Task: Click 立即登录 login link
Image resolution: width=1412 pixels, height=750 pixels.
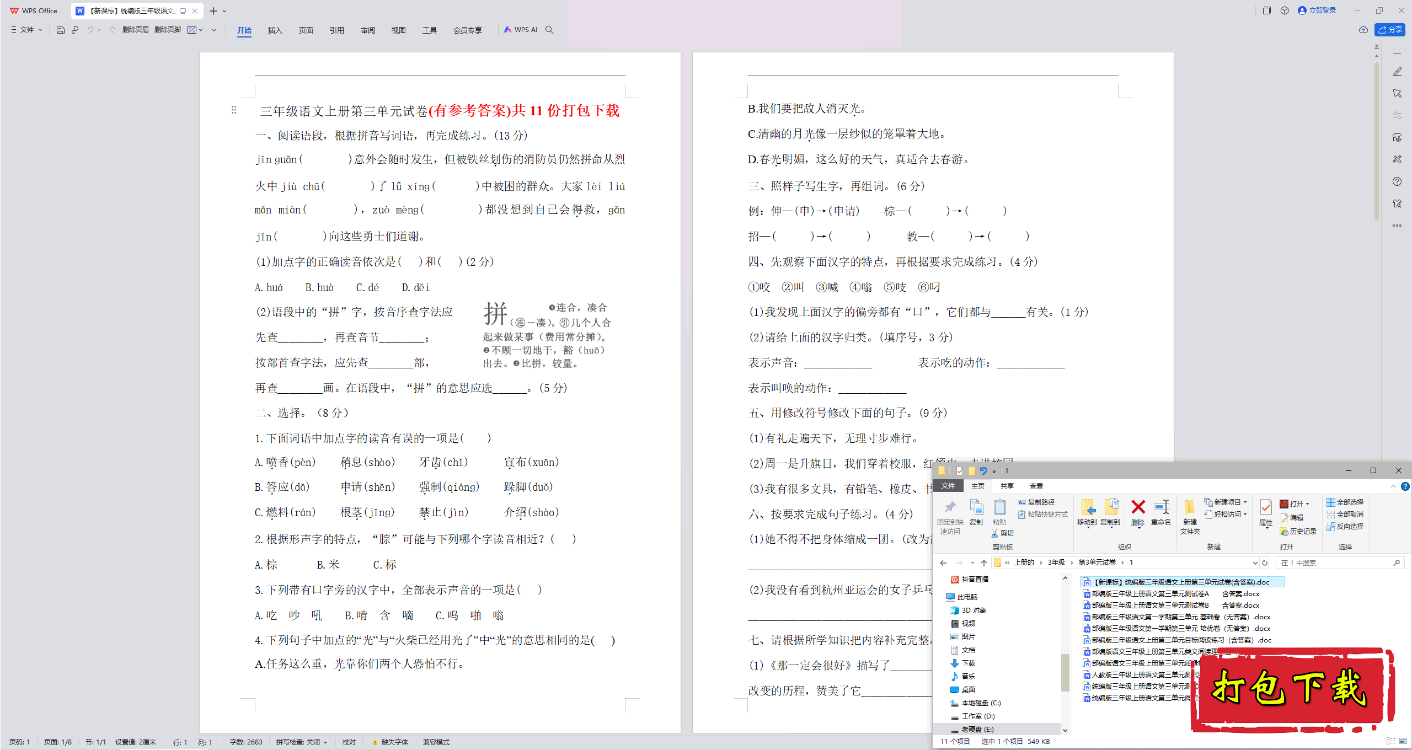Action: [1317, 10]
